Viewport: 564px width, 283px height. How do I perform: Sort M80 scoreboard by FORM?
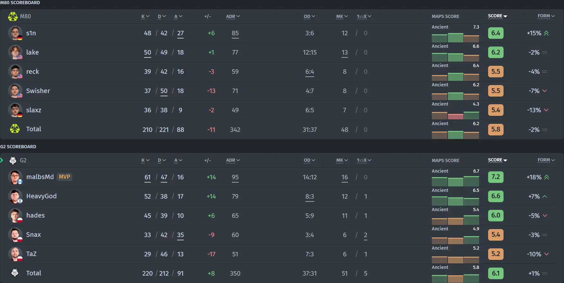[x=546, y=16]
